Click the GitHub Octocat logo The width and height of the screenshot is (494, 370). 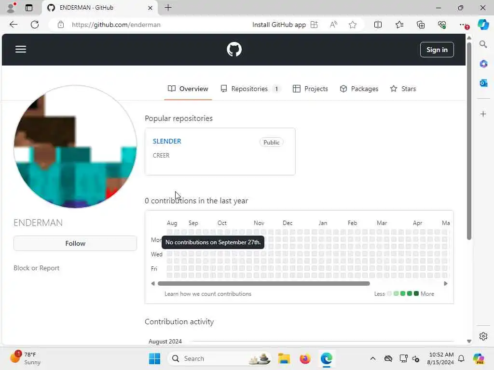234,50
